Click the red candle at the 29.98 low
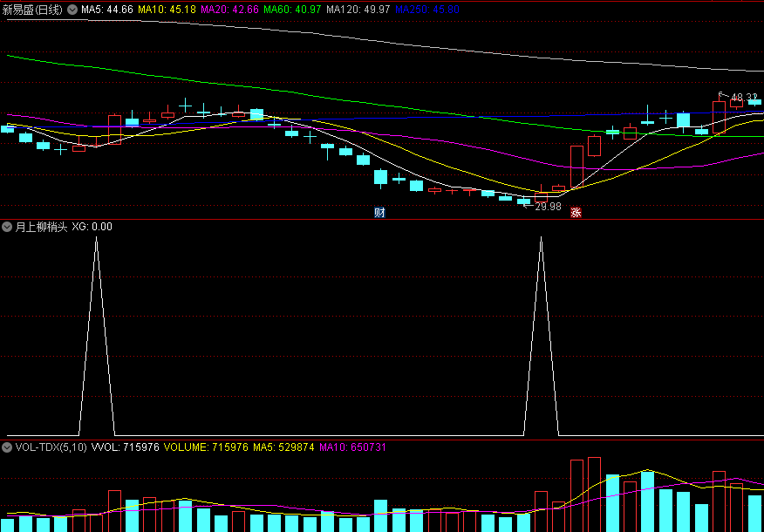 click(541, 197)
